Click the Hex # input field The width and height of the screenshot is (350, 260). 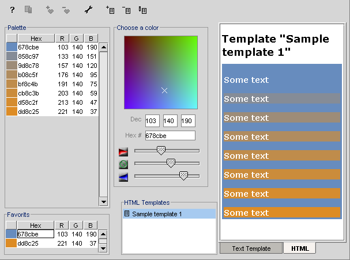pyautogui.click(x=170, y=135)
